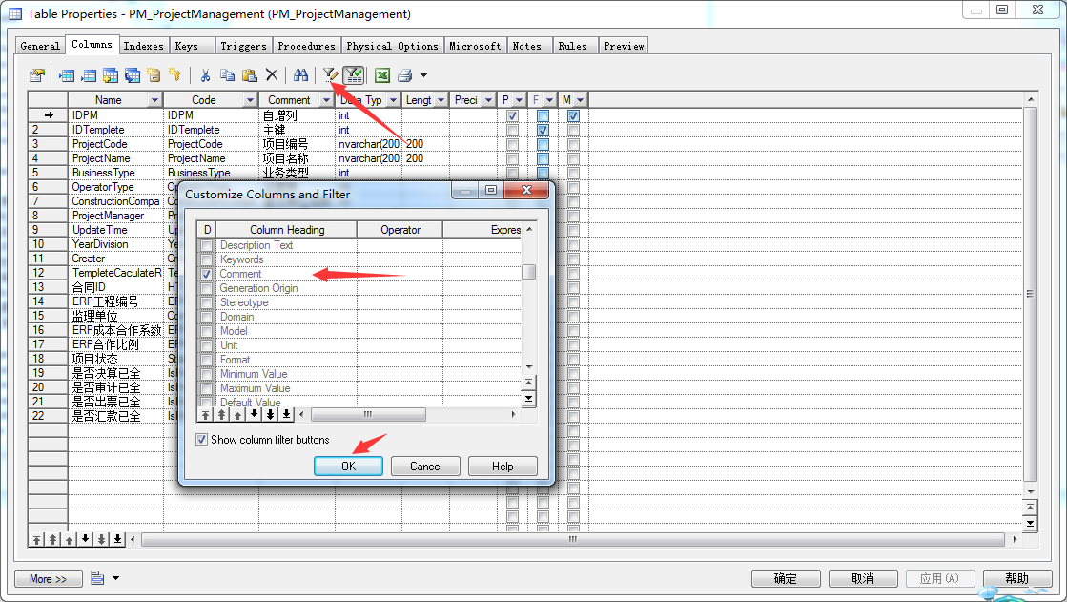This screenshot has height=602, width=1067.
Task: Toggle Show column filter buttons checkbox
Action: 201,439
